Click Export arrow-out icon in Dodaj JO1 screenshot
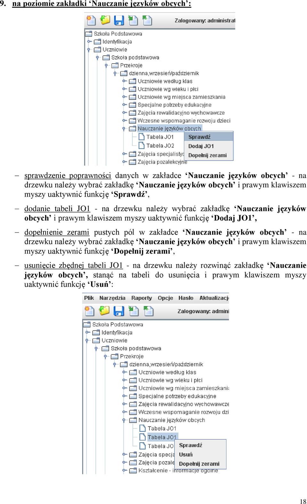Screen dimensions: 307x504 (x=147, y=20)
